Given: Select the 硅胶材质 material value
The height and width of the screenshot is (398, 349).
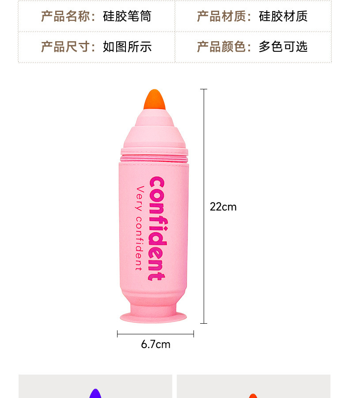Looking at the screenshot, I should (x=283, y=16).
